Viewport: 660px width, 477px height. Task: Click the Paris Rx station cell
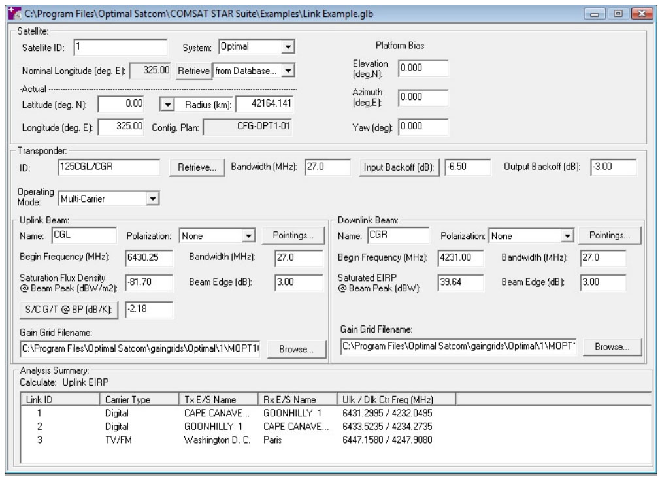tap(272, 440)
